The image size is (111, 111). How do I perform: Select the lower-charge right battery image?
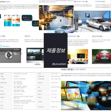(x=16, y=20)
